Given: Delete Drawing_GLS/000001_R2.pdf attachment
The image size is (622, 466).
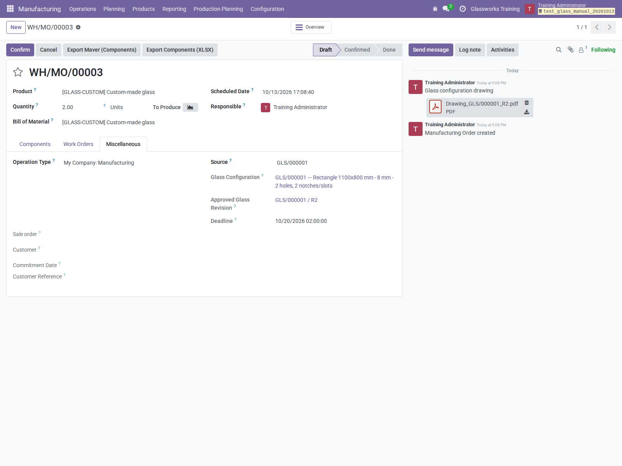Looking at the screenshot, I should (527, 103).
